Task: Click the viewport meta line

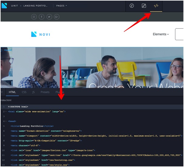Action: [x=97, y=136]
